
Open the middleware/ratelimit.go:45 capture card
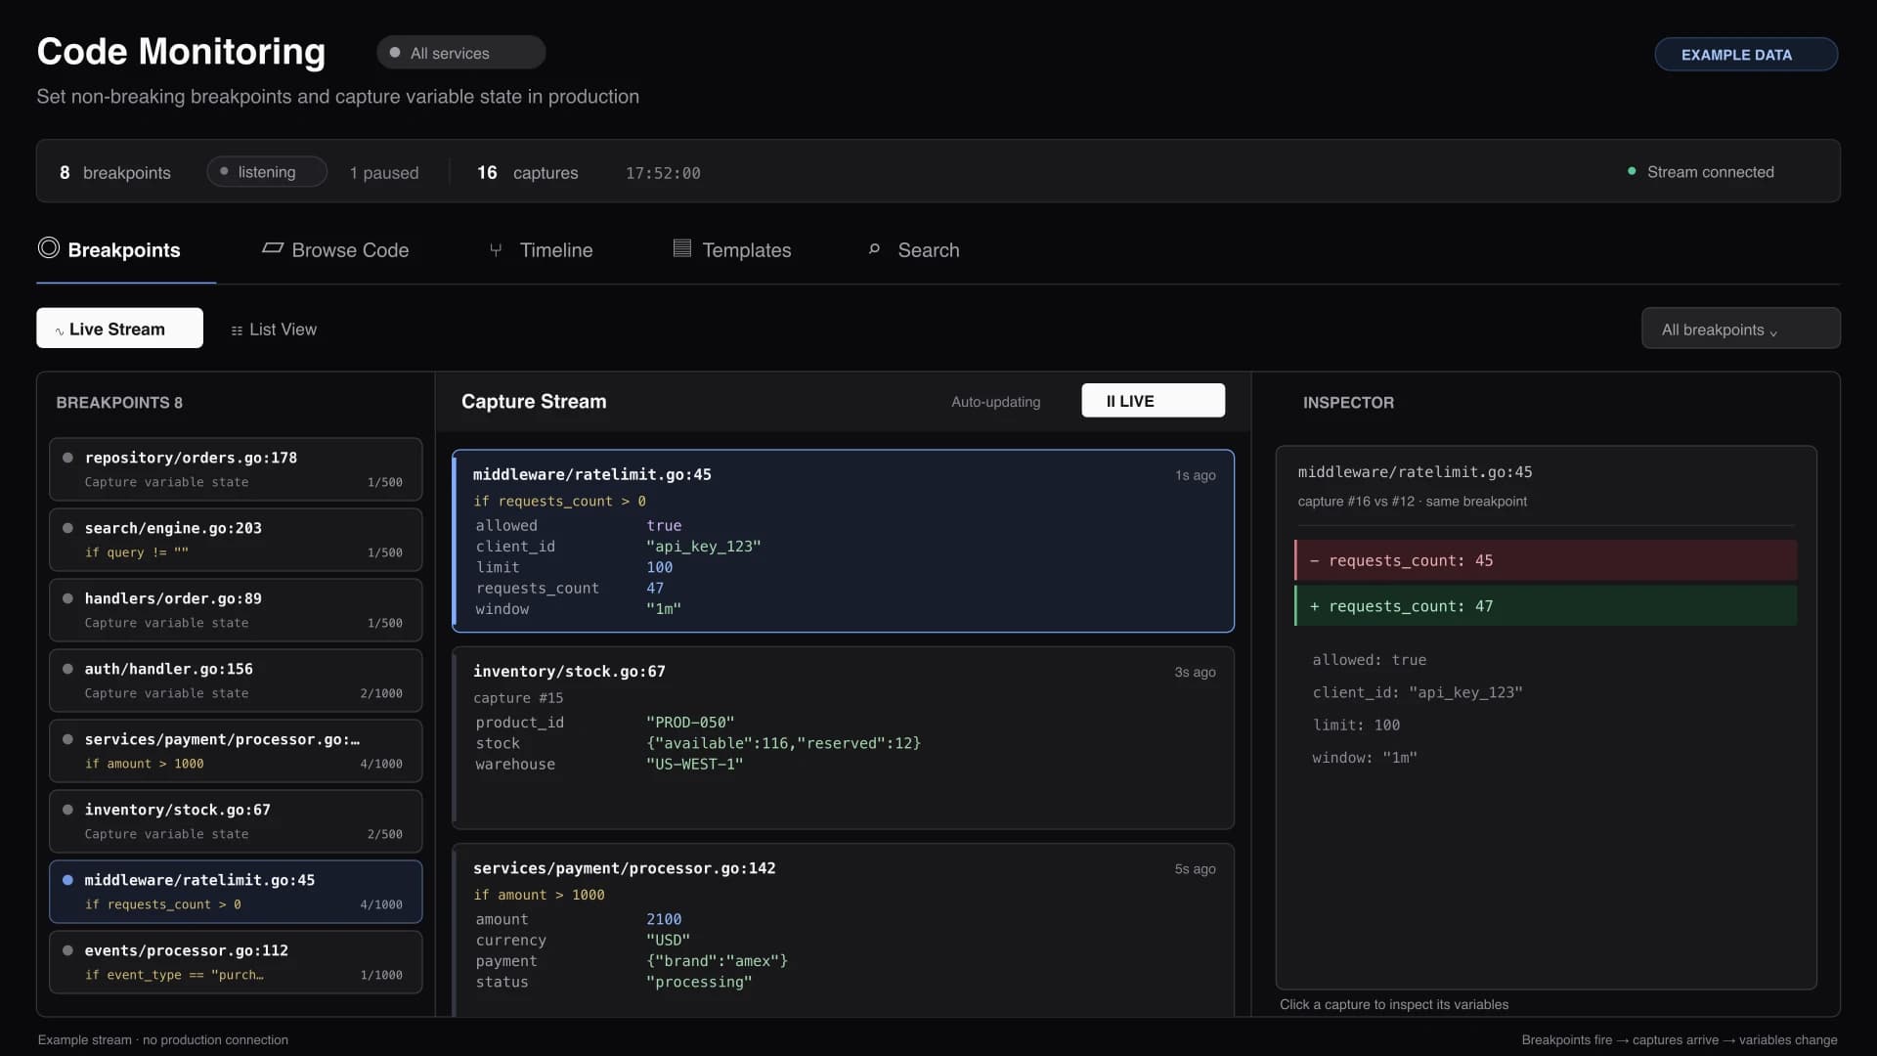[x=843, y=541]
